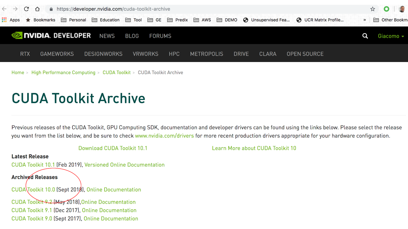The height and width of the screenshot is (229, 408).
Task: Click the CUDA Toolkit Archive page heading
Action: [x=79, y=98]
